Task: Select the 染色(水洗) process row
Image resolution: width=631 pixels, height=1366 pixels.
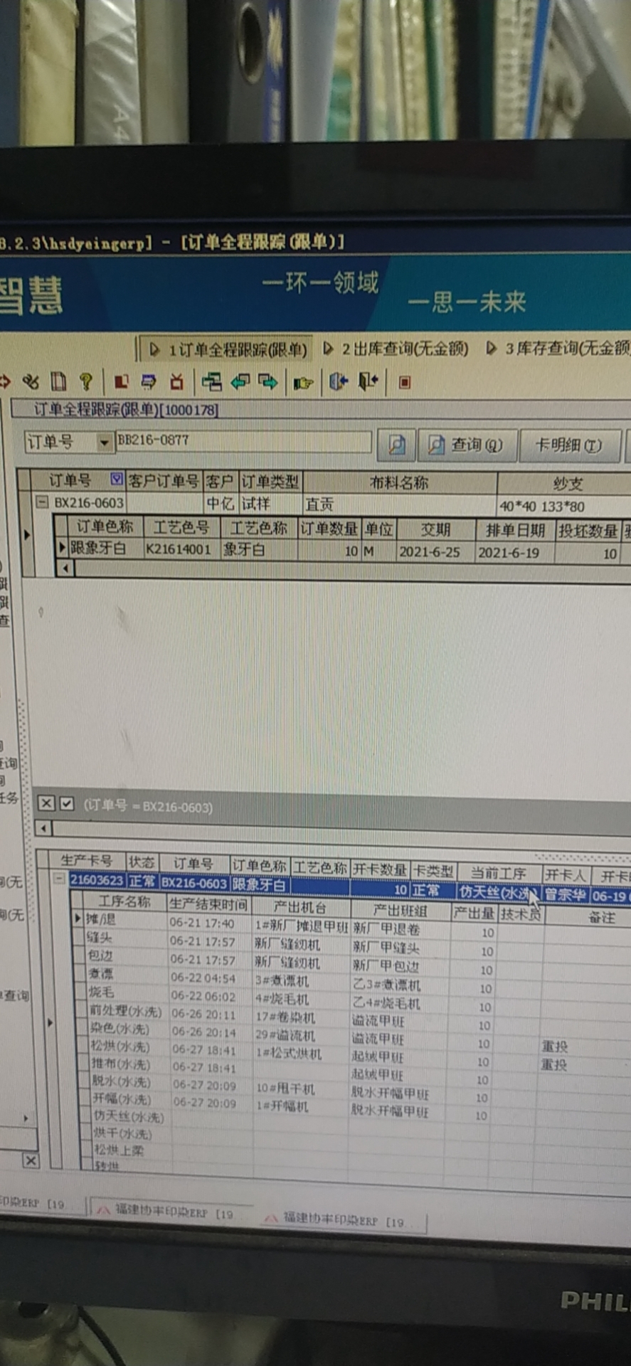Action: (120, 1029)
